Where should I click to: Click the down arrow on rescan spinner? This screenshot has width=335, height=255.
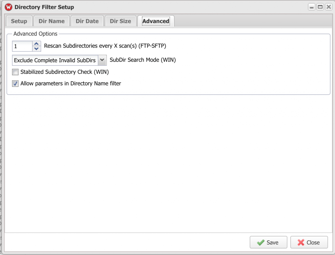pyautogui.click(x=36, y=48)
